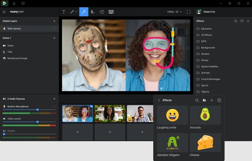Select the Web camera layer

14,28
